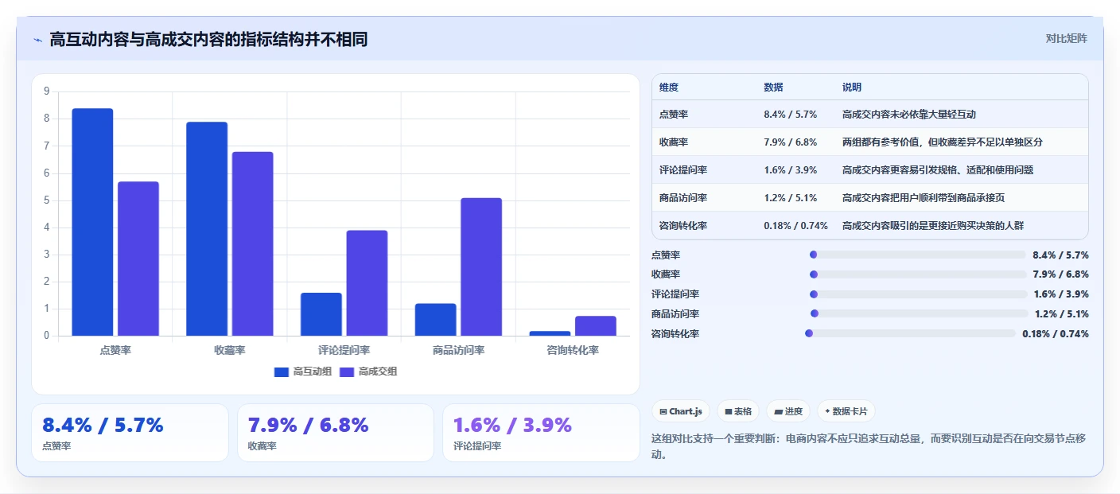This screenshot has width=1120, height=494.
Task: Click the 点赞率 progress bar
Action: point(917,255)
